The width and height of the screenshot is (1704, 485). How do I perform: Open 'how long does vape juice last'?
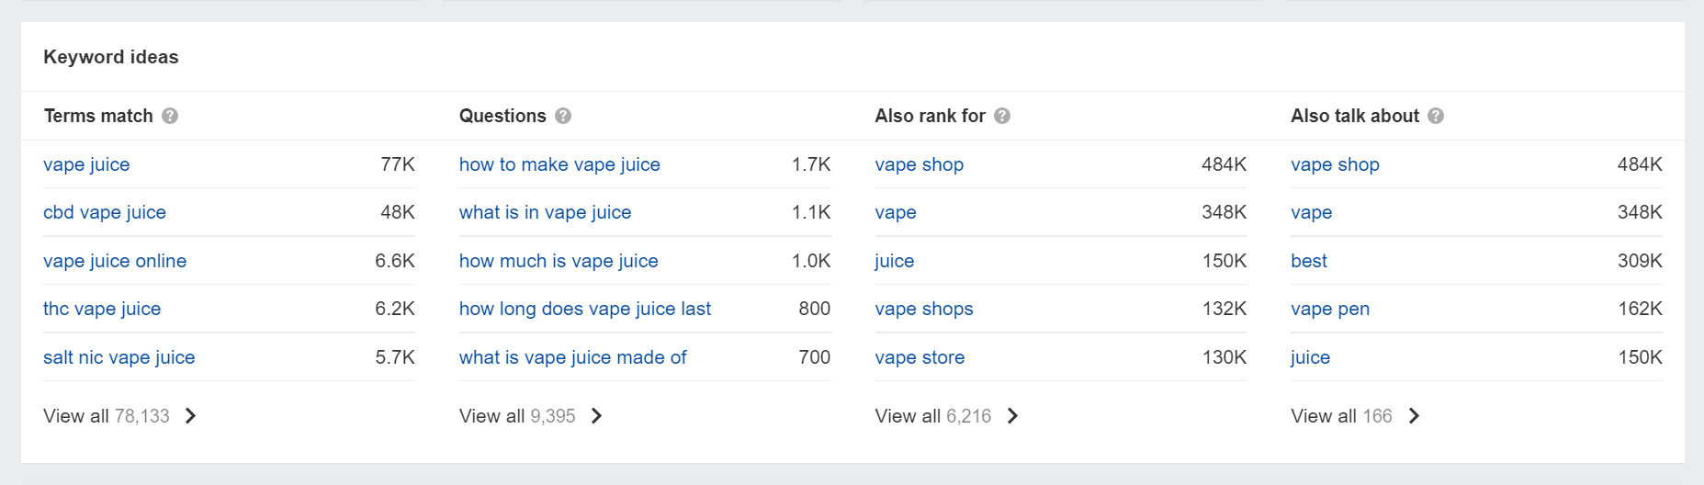click(x=585, y=309)
